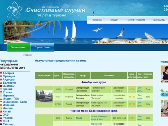
Task: Click the green ICQ status icon
Action: tap(162, 91)
